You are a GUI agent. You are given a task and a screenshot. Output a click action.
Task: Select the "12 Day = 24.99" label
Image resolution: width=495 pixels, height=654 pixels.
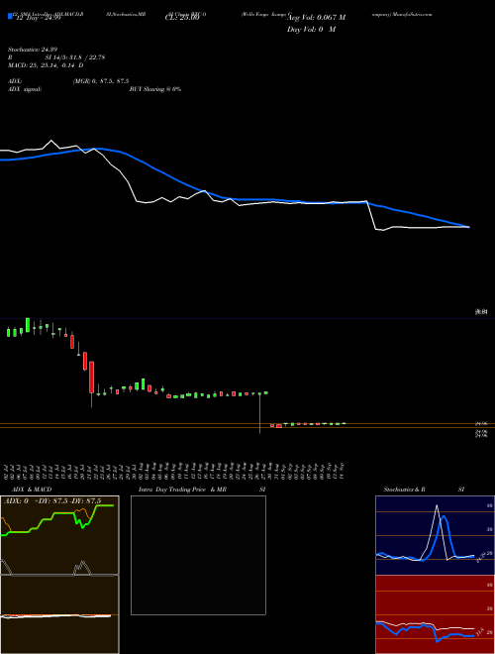(37, 18)
